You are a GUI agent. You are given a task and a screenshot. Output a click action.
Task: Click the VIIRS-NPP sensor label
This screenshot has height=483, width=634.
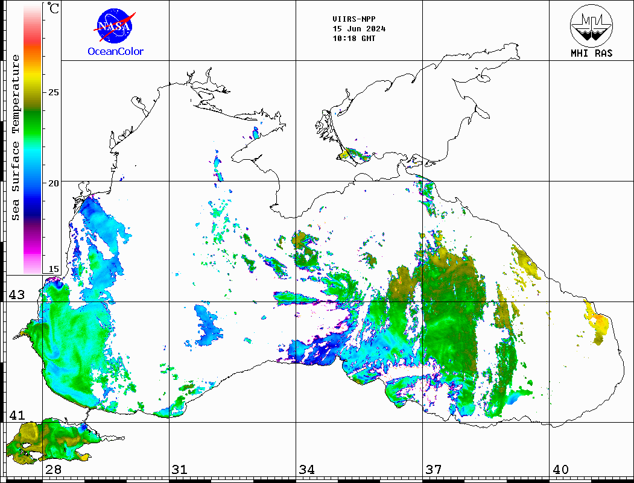pos(353,19)
